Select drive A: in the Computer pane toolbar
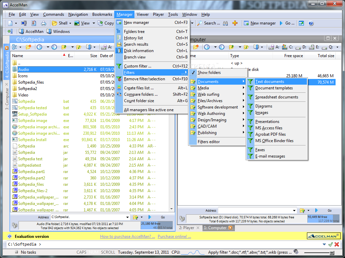The width and height of the screenshot is (345, 258). (x=274, y=47)
